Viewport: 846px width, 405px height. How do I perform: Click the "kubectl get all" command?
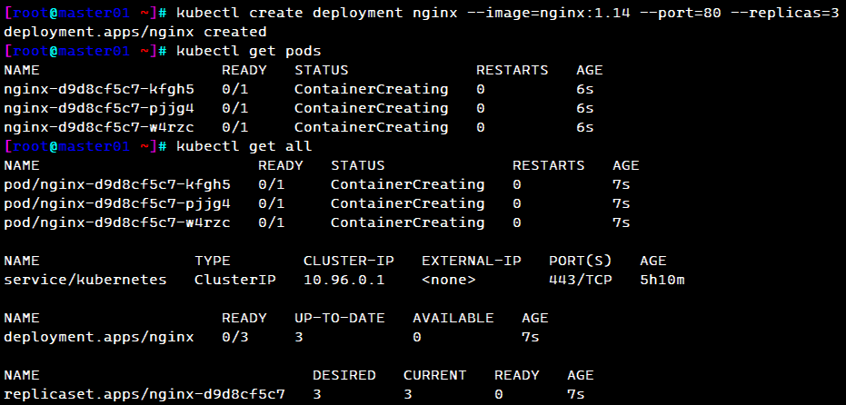coord(244,146)
